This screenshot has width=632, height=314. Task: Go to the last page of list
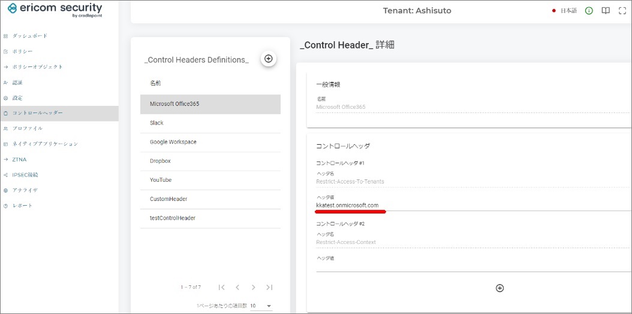(269, 288)
